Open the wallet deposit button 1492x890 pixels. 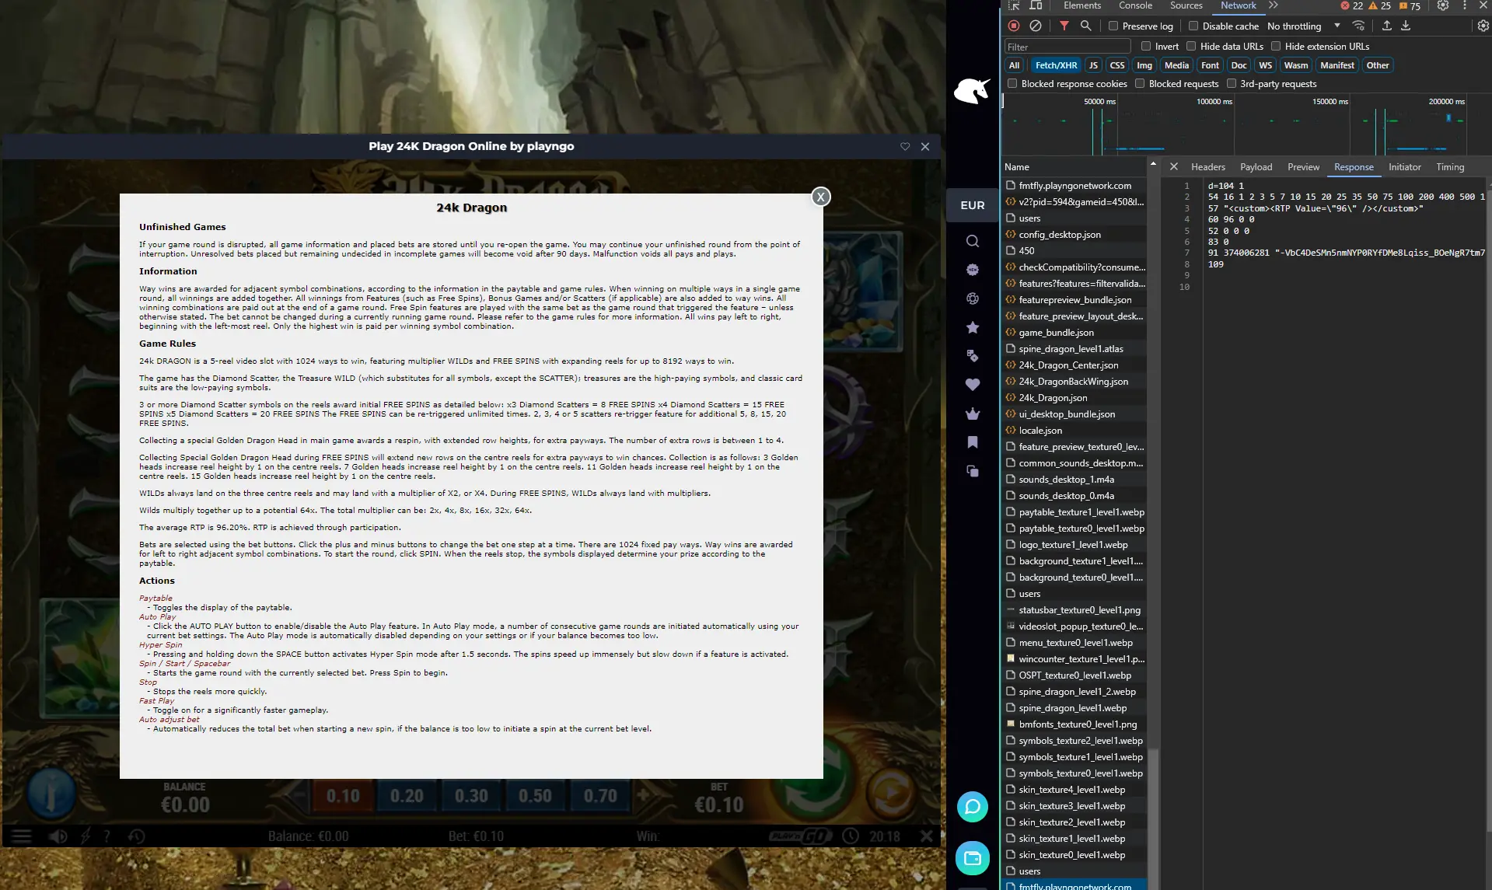[973, 858]
